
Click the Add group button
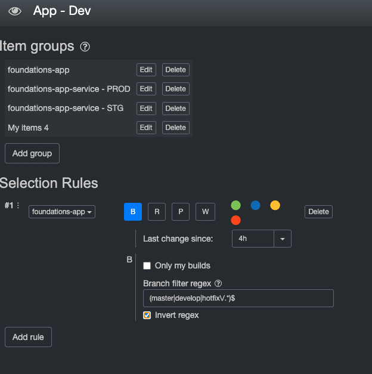click(x=32, y=153)
